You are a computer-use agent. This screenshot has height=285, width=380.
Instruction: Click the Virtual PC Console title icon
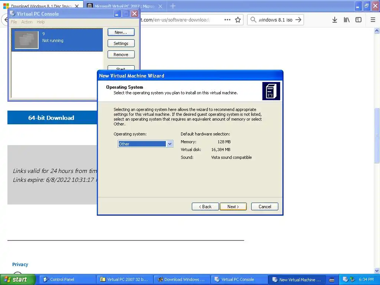[x=12, y=14]
